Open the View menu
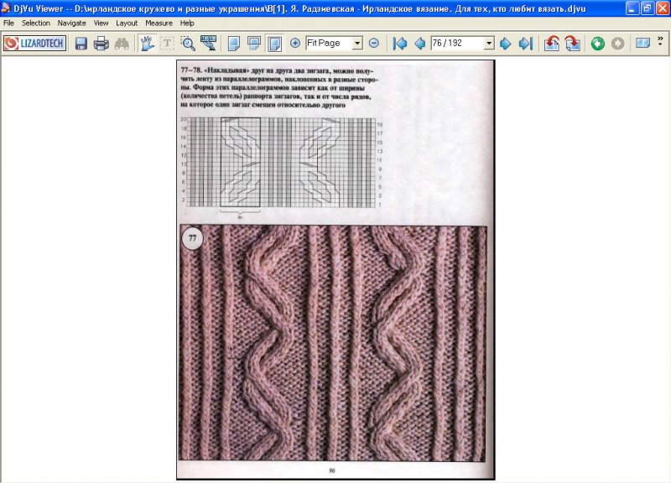671x483 pixels. (101, 23)
